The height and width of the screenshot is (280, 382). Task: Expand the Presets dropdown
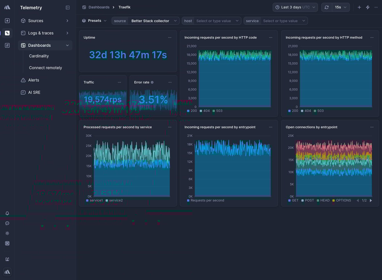[x=95, y=21]
